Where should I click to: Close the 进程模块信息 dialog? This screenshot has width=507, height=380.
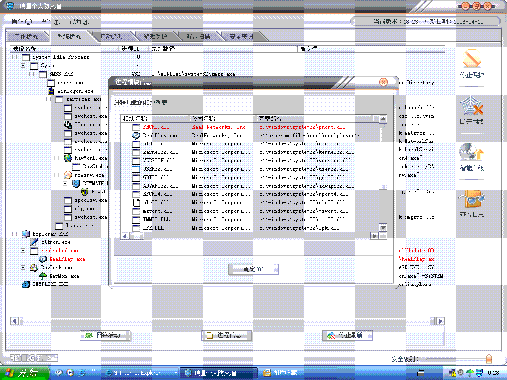(383, 82)
